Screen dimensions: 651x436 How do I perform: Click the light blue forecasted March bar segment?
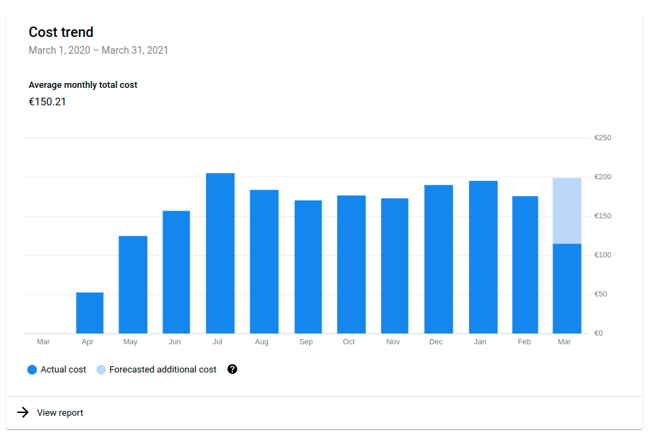tap(567, 211)
